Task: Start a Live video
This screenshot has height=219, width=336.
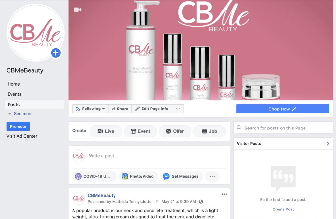Action: 106,131
